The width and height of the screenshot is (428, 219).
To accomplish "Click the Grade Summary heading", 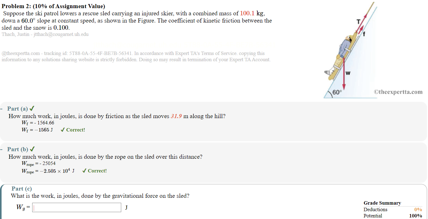I will point(382,203).
